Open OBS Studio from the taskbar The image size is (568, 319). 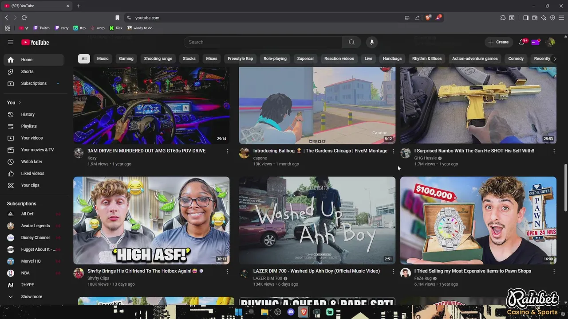pos(278,312)
